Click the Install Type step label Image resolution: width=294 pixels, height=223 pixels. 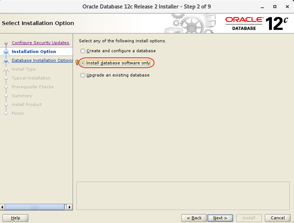pyautogui.click(x=24, y=69)
